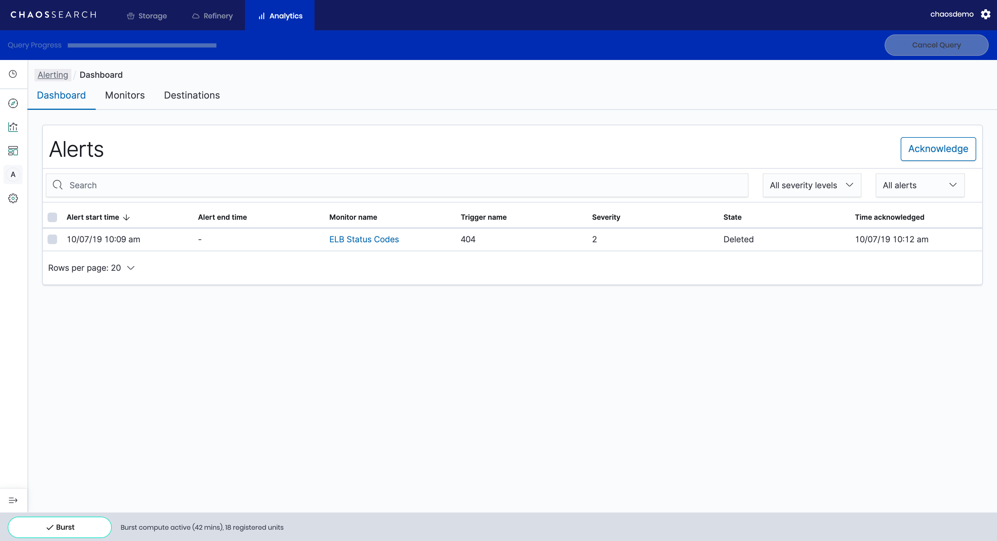Image resolution: width=997 pixels, height=541 pixels.
Task: Open the Dashboards panel icon in sidebar
Action: point(13,151)
